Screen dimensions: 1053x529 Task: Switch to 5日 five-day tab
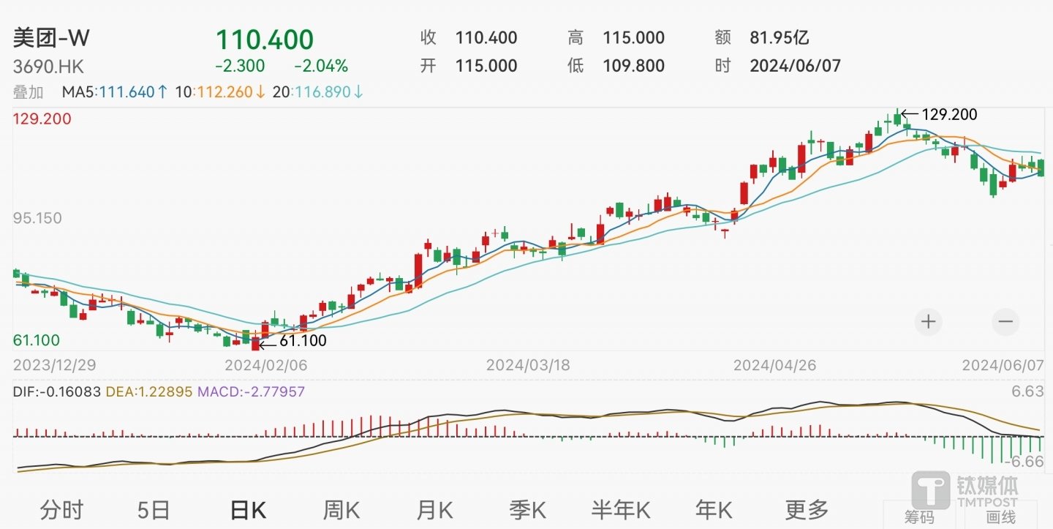[x=153, y=509]
